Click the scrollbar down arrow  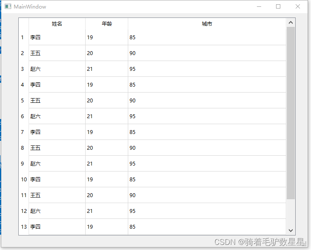(291, 230)
